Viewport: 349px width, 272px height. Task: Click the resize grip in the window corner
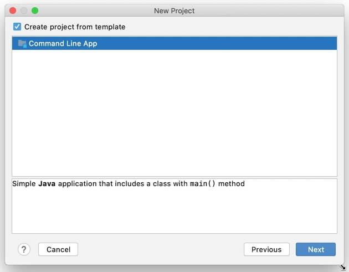click(343, 266)
